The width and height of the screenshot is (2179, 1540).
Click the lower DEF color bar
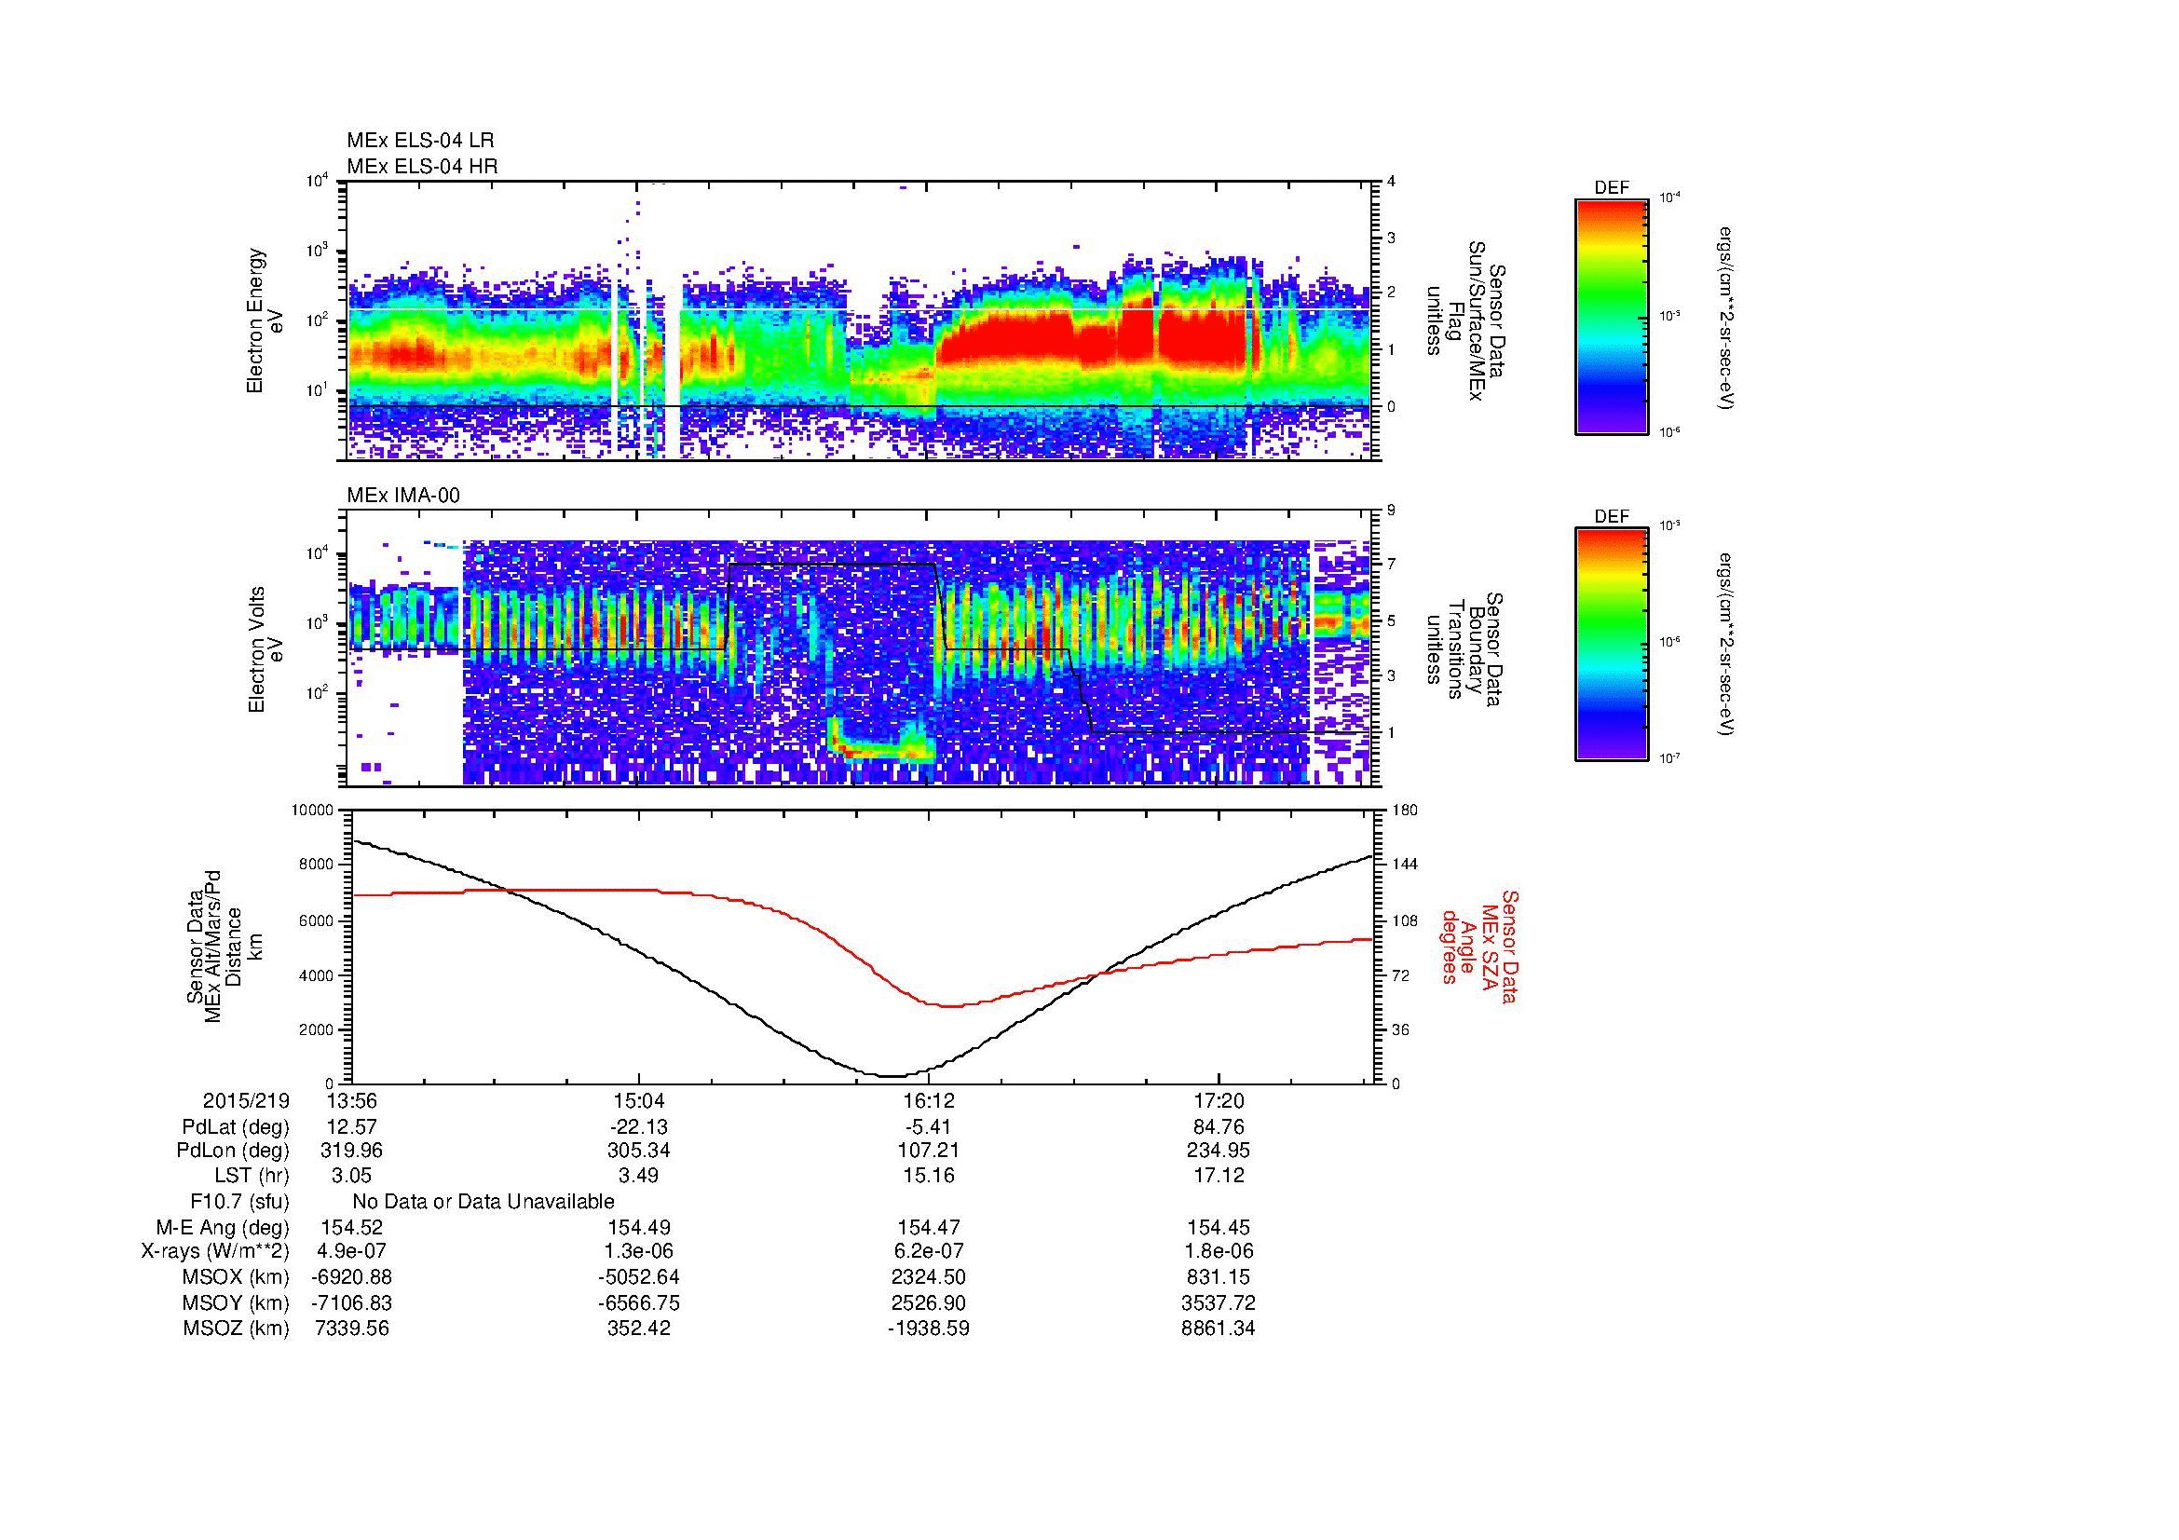click(1612, 645)
